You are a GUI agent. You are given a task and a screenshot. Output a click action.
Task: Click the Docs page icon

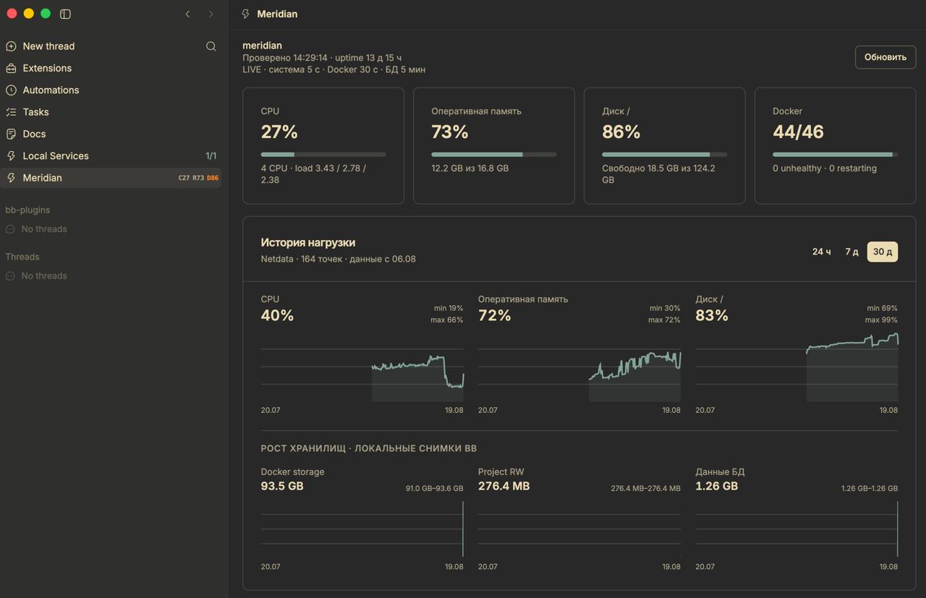(x=11, y=134)
